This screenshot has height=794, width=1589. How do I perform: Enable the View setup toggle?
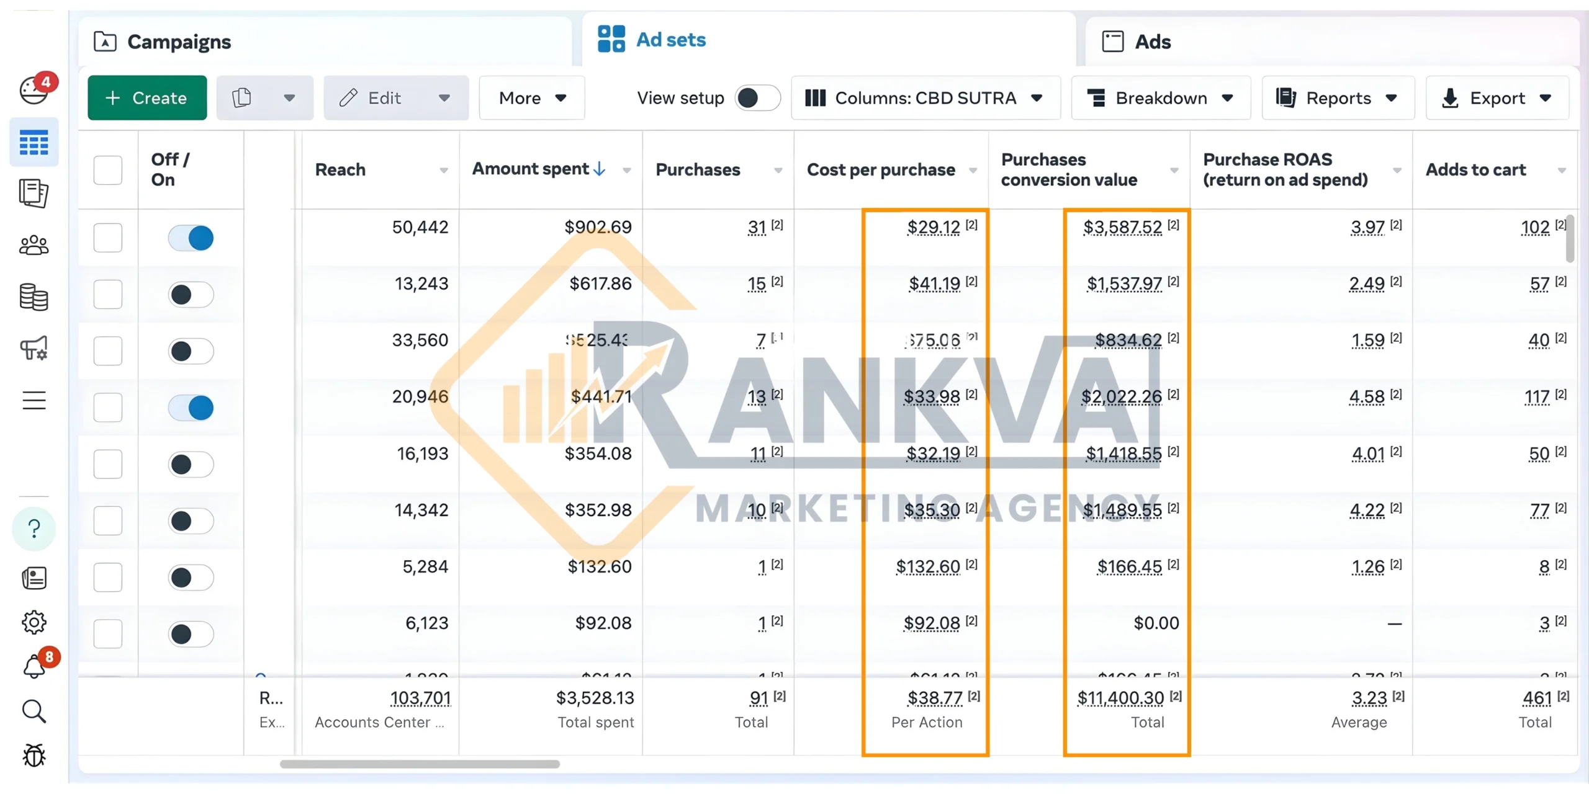click(757, 98)
